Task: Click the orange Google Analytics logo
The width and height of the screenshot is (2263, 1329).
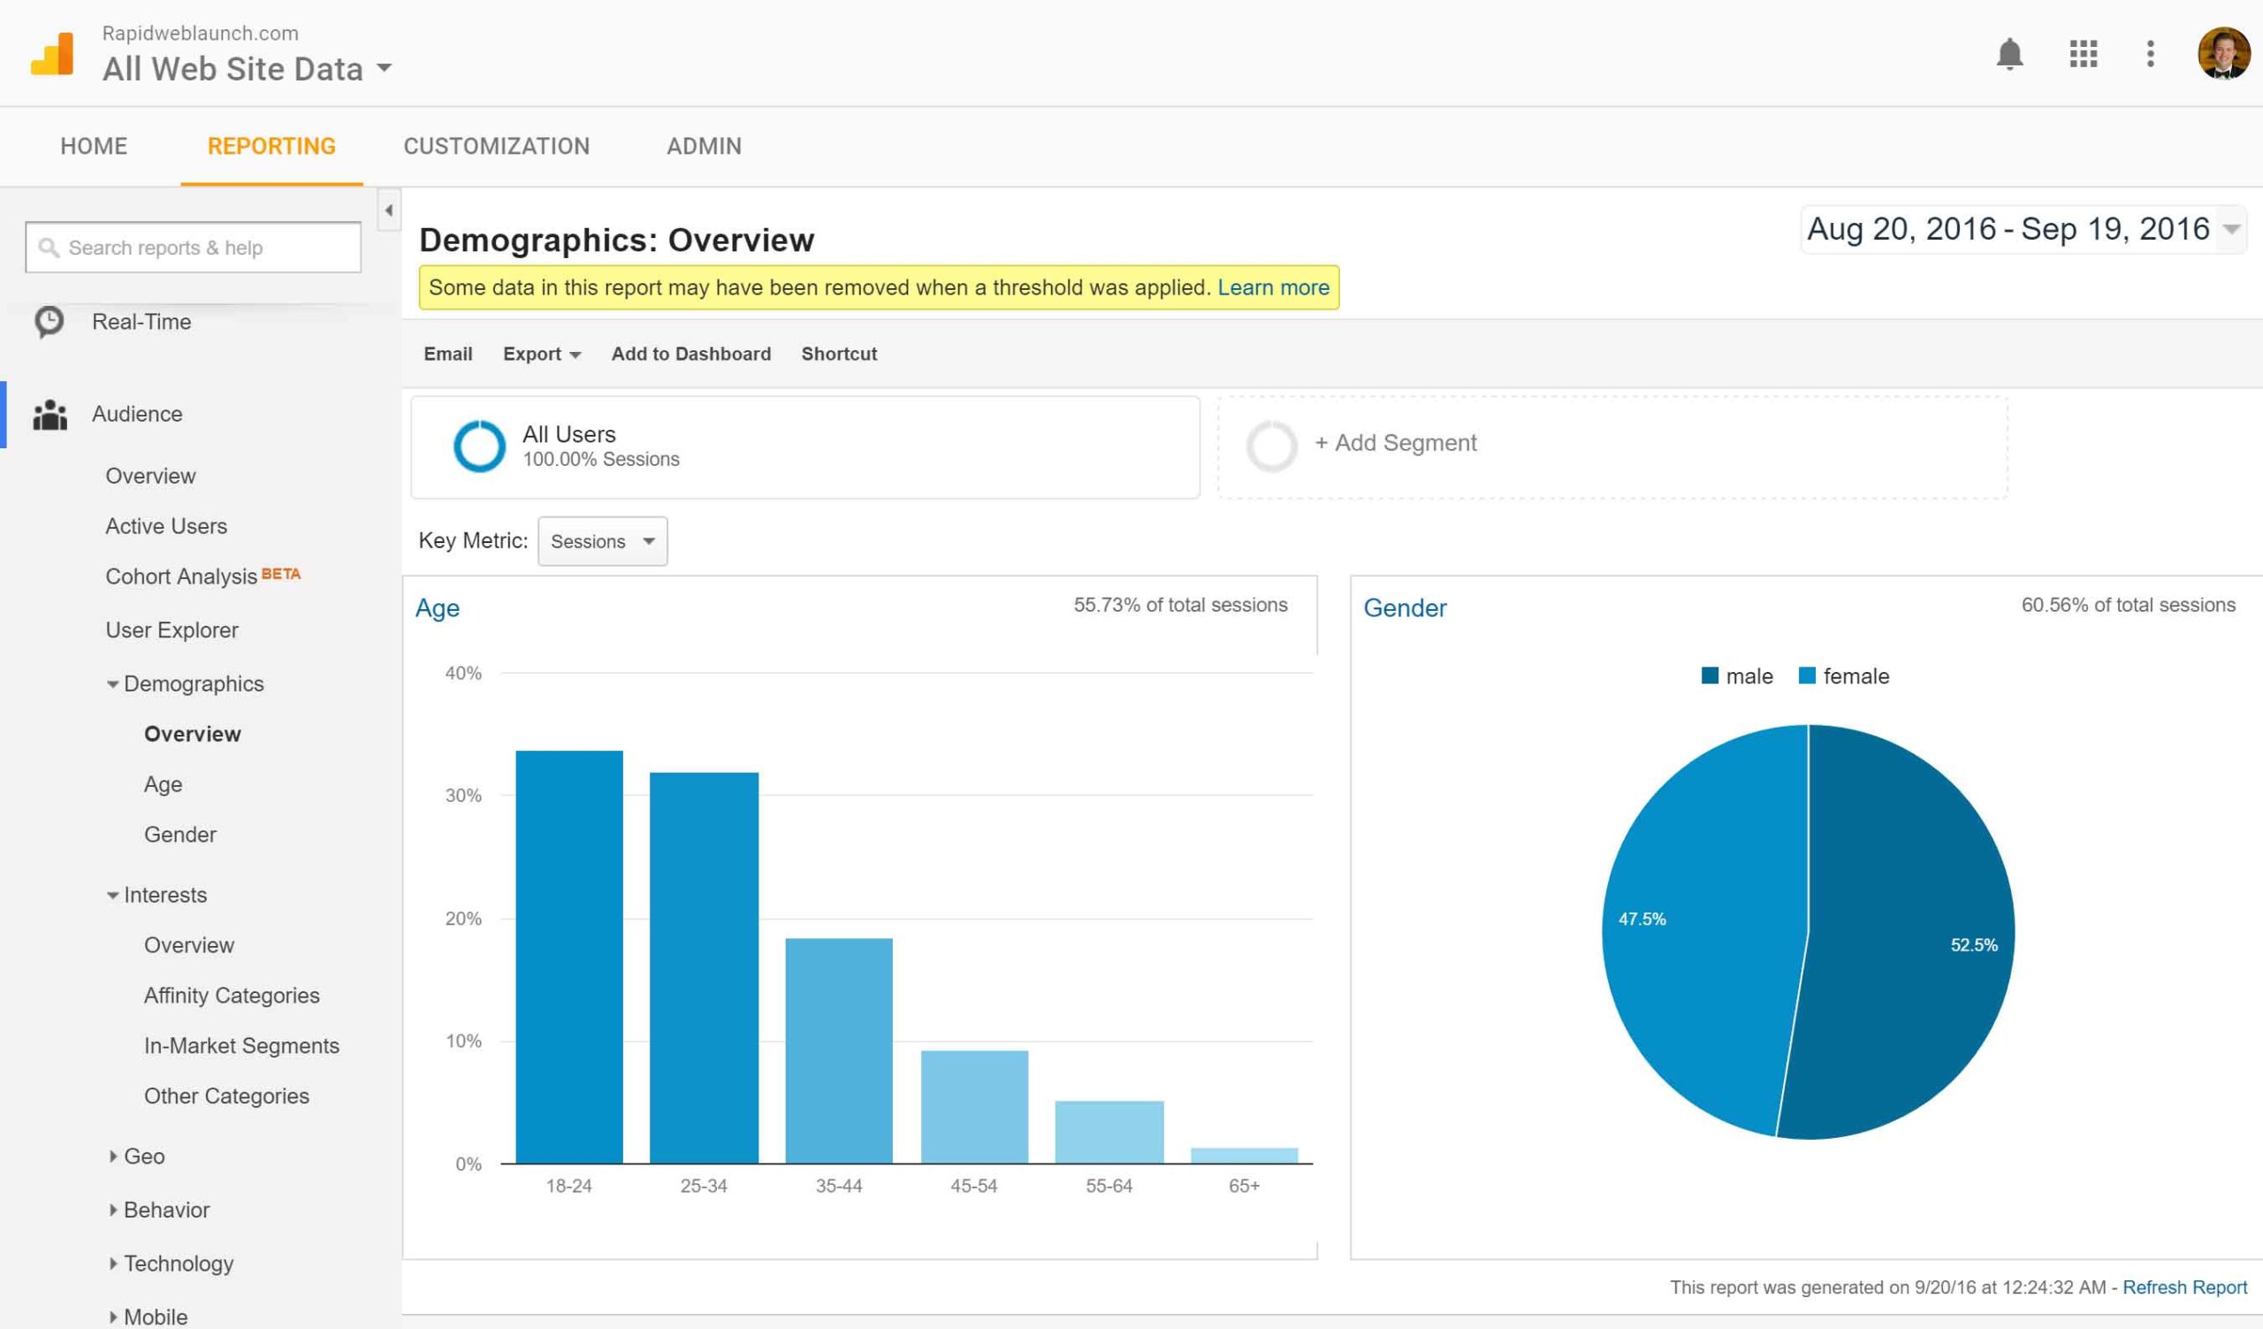Action: pos(52,54)
